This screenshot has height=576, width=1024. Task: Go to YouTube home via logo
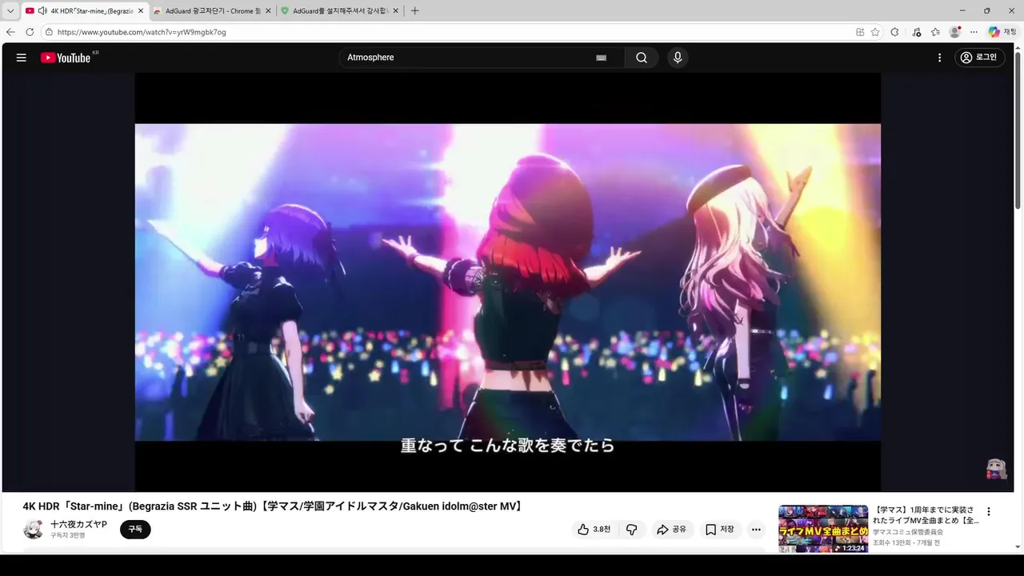coord(66,58)
